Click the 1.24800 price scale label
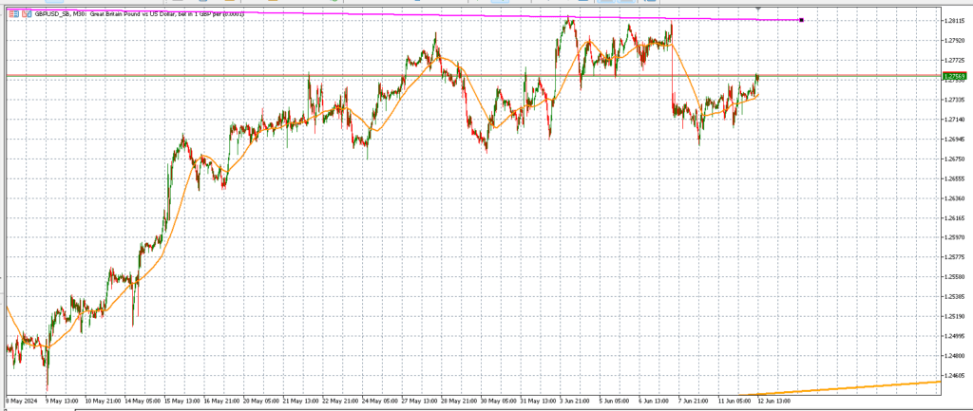Viewport: 973px width, 411px height. (954, 356)
